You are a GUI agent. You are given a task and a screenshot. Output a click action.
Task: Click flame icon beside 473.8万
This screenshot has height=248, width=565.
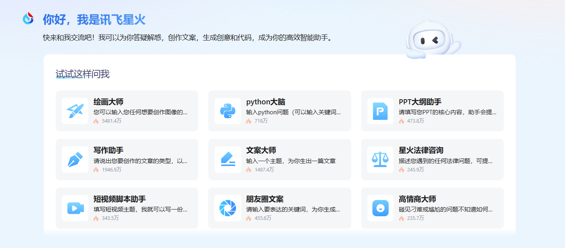(401, 121)
